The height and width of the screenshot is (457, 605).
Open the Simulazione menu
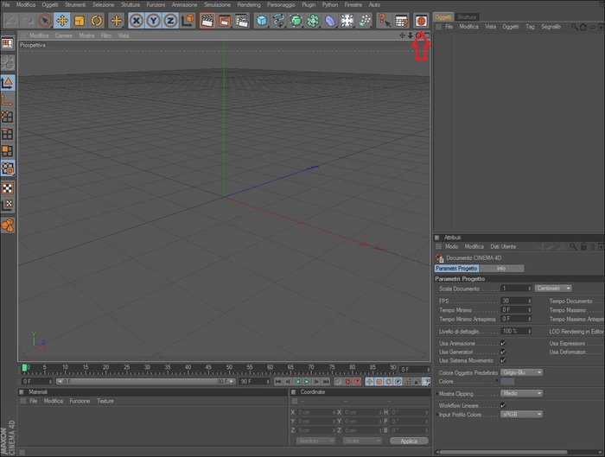[x=217, y=4]
